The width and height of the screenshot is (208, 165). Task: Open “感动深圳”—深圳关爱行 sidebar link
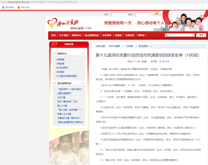(x=70, y=89)
